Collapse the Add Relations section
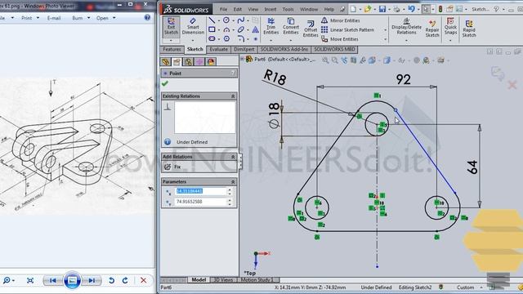 point(233,157)
